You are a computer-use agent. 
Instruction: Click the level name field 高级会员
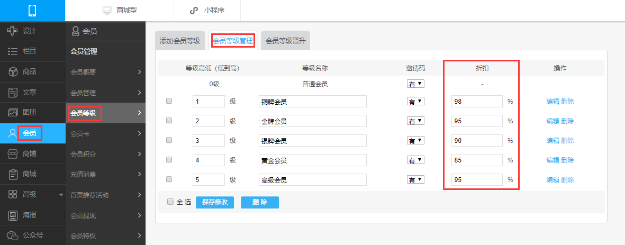[312, 180]
